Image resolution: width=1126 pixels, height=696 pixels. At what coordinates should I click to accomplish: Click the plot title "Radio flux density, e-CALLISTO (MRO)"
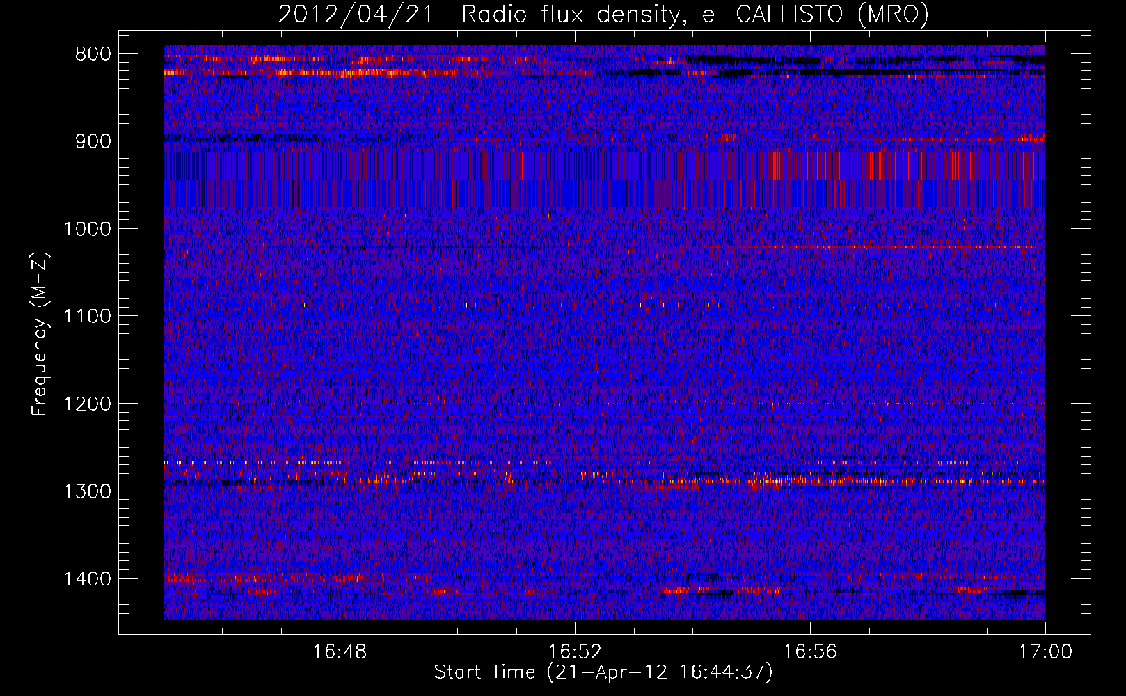[x=695, y=15]
